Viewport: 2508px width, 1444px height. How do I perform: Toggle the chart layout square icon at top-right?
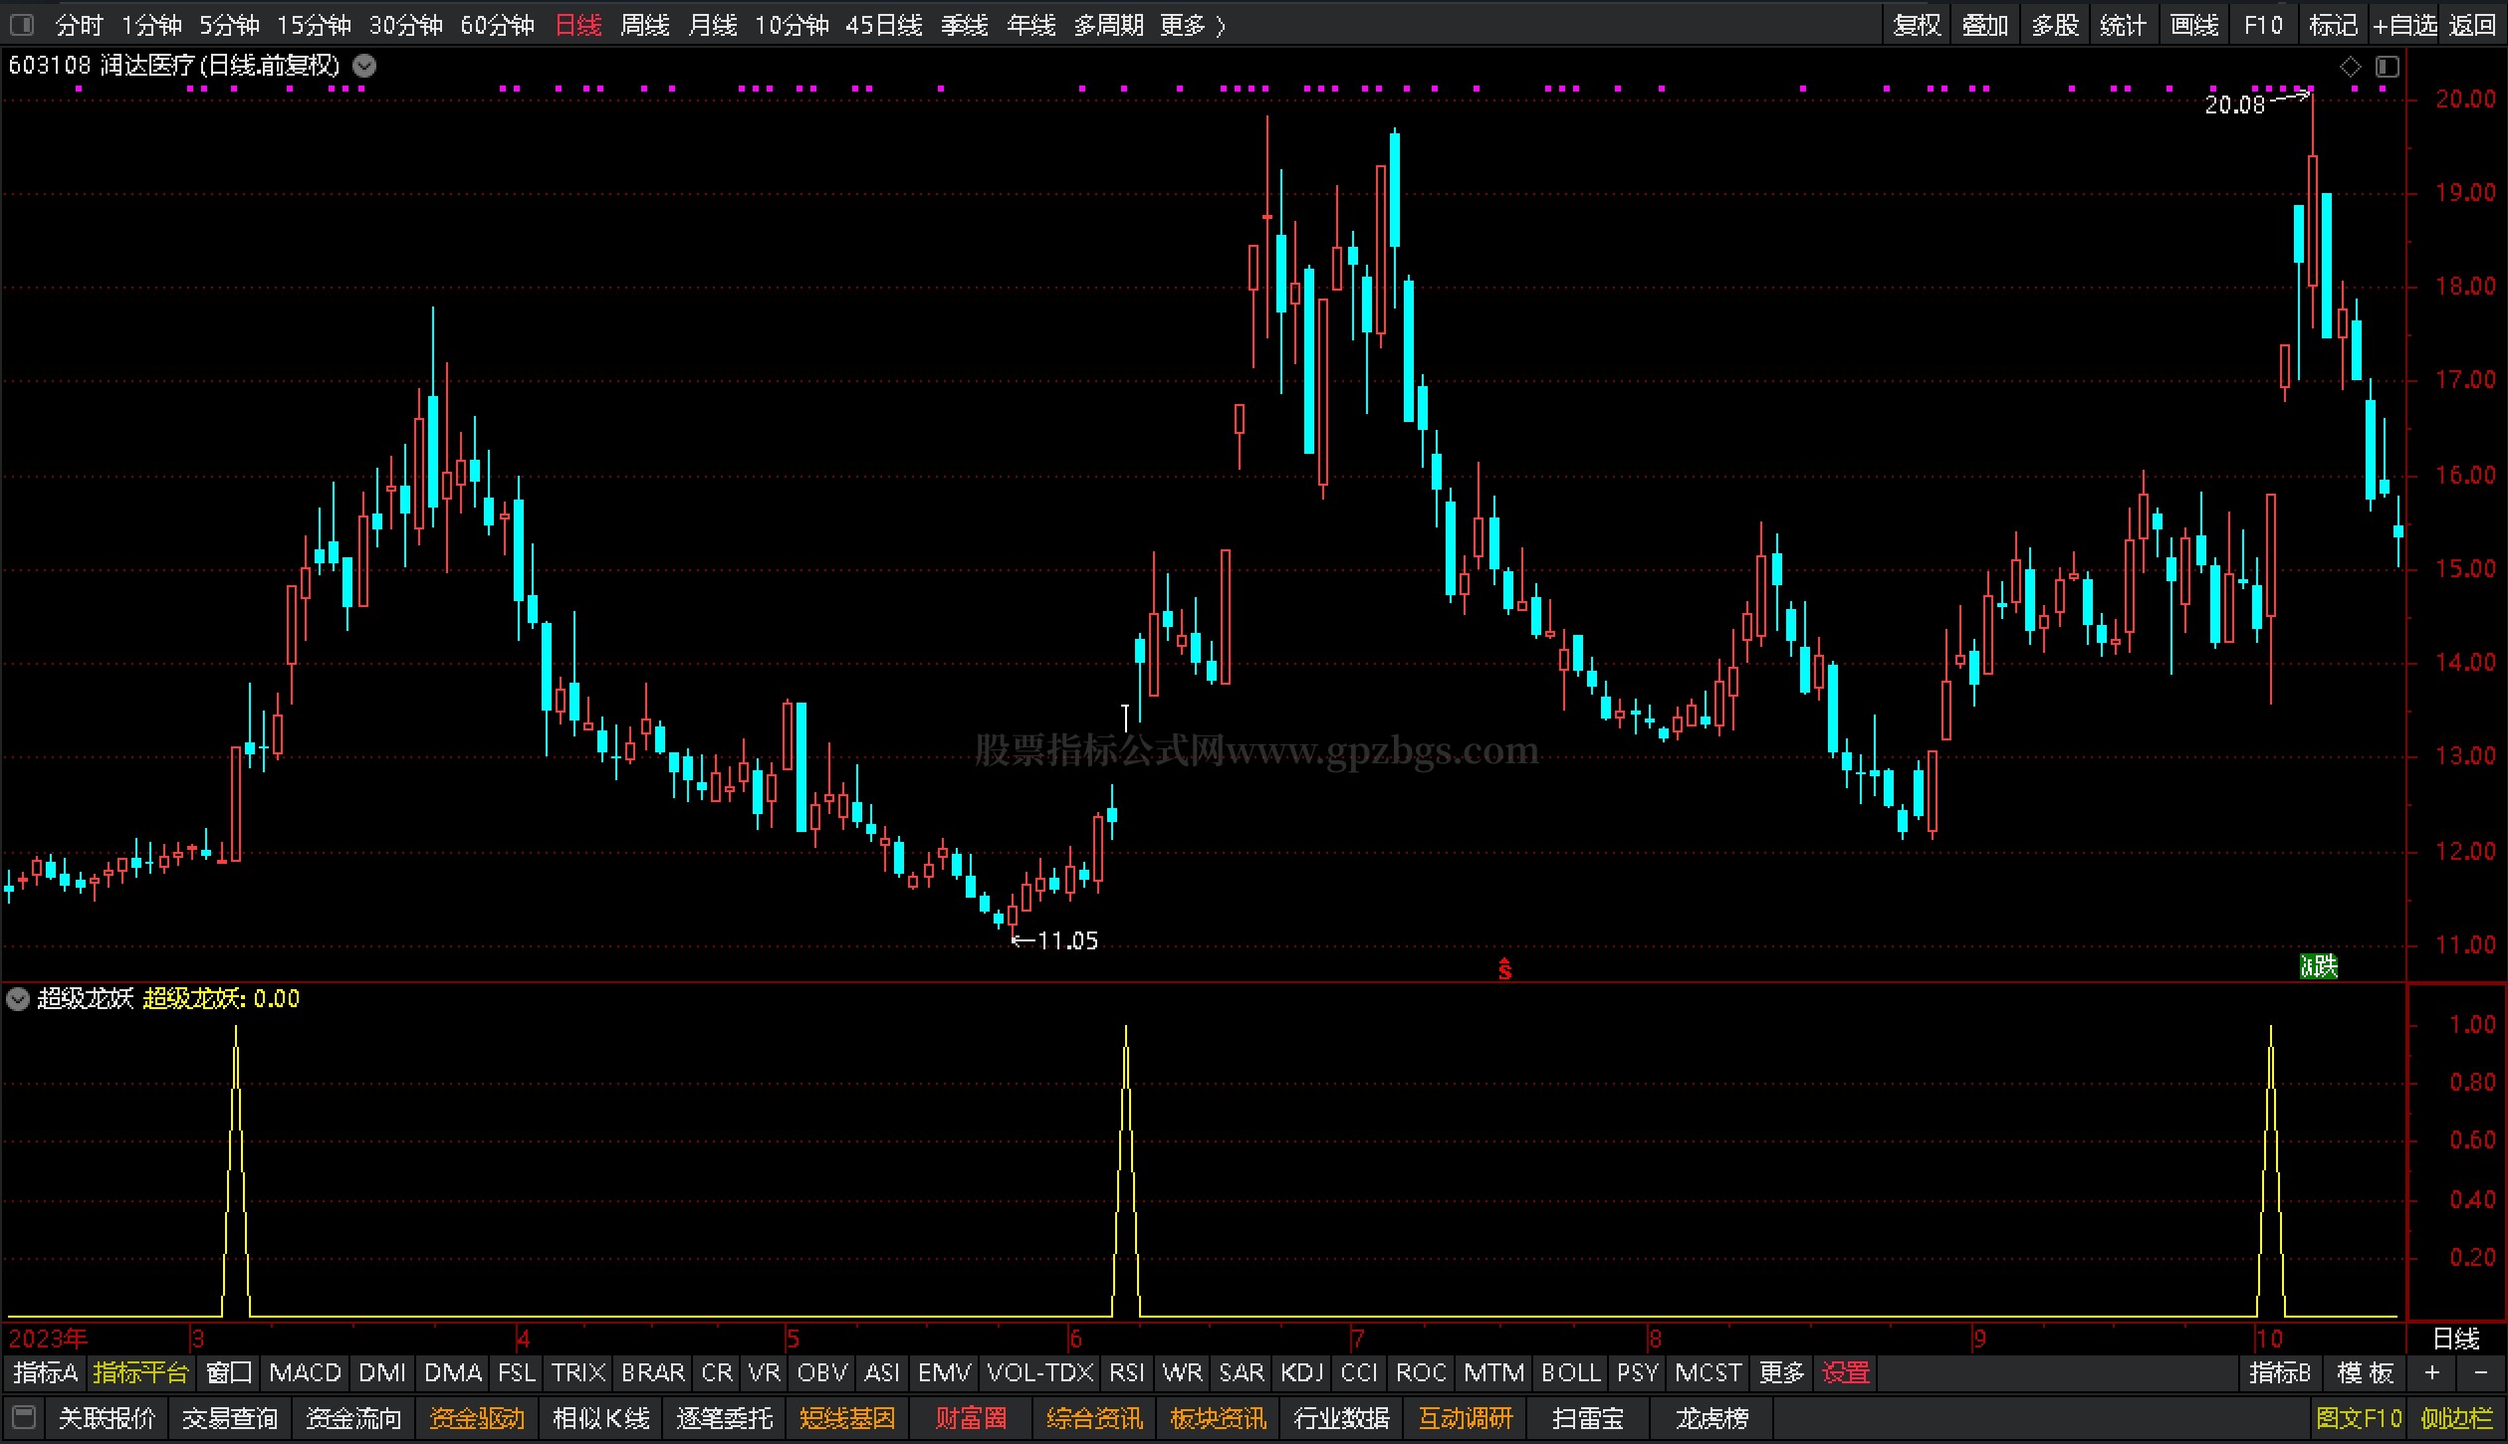tap(2388, 67)
